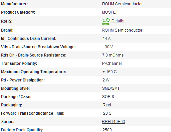Click the 14 A drain current value

pyautogui.click(x=106, y=39)
